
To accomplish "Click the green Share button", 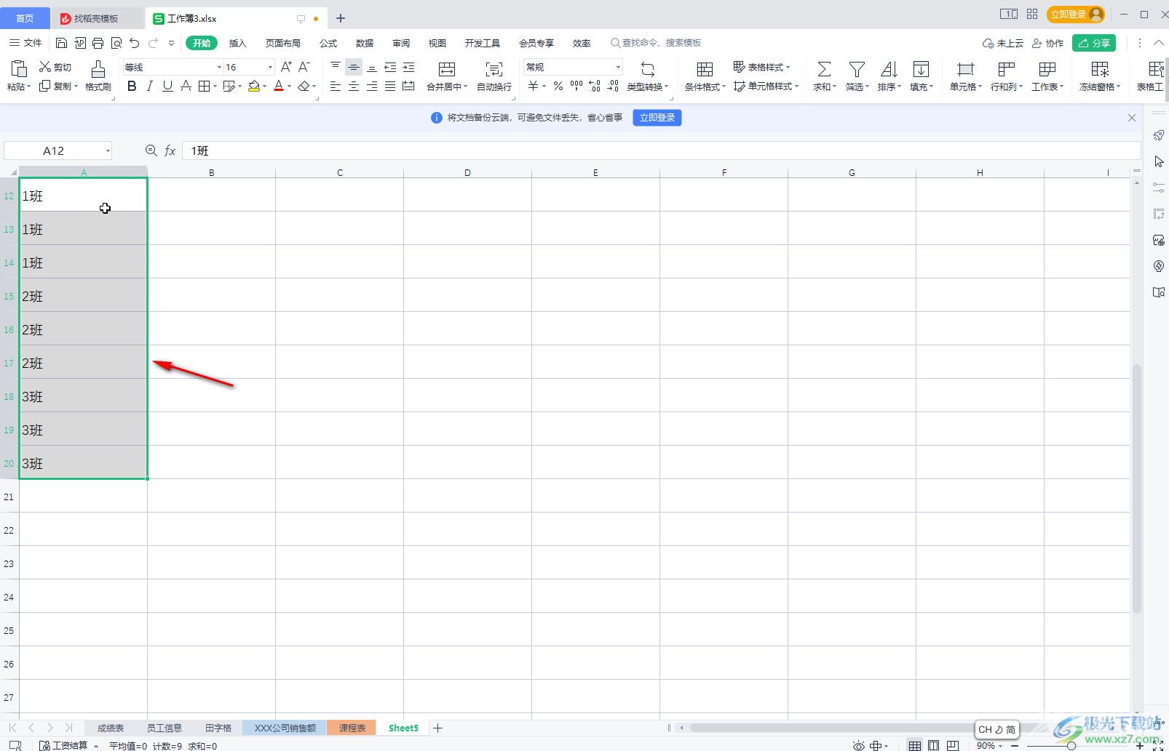I will (1094, 43).
